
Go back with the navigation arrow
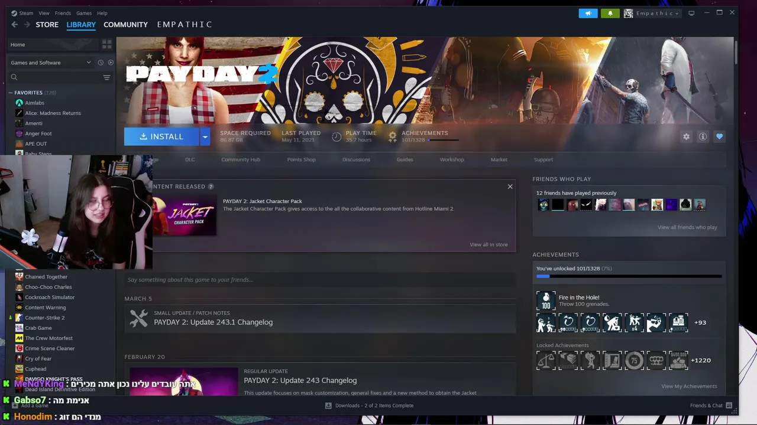point(15,24)
